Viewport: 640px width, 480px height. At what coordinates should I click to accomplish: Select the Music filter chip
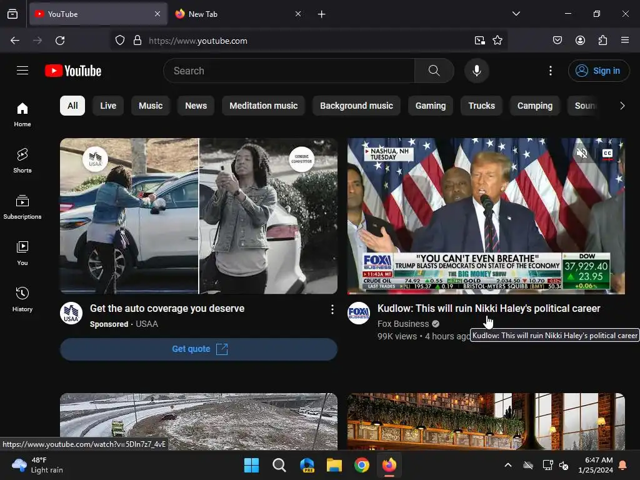151,106
